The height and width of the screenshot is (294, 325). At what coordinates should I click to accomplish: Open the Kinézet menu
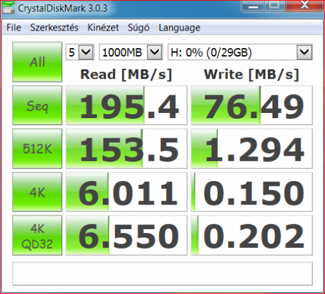point(103,28)
